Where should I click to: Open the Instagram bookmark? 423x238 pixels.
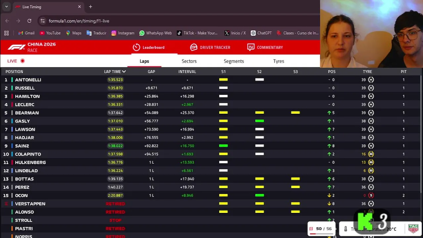point(123,33)
